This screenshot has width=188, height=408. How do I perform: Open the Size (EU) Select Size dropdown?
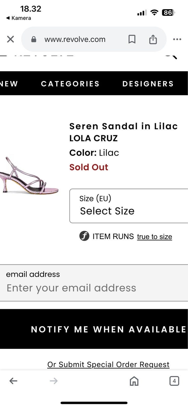pos(129,206)
